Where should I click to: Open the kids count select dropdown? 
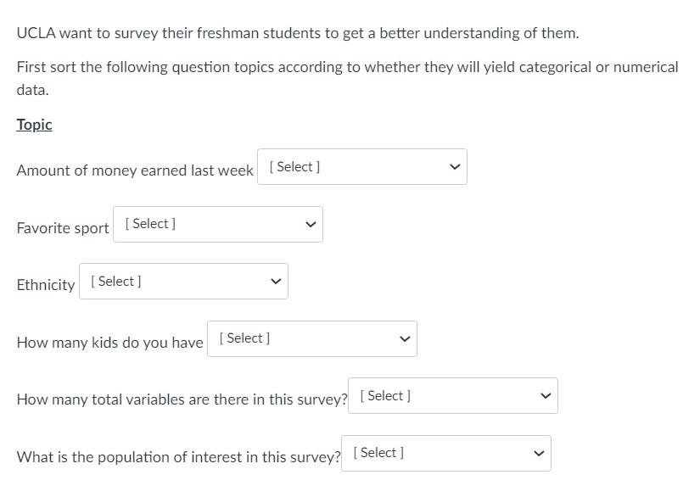[311, 338]
